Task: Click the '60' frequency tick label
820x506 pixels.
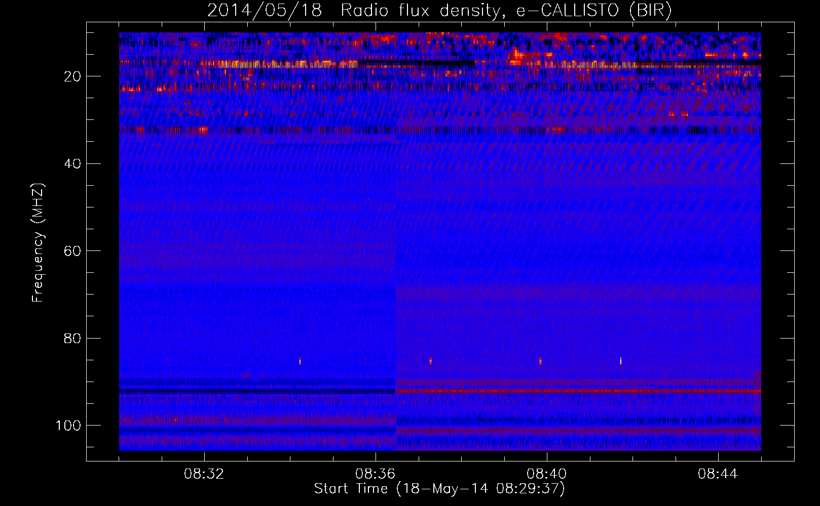Action: (x=73, y=251)
